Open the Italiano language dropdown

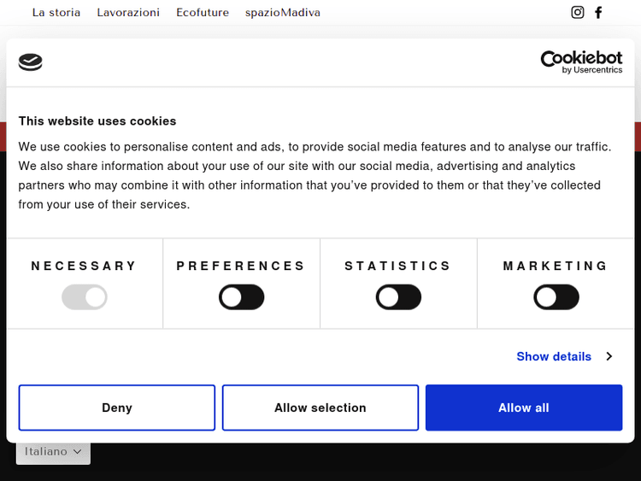53,451
